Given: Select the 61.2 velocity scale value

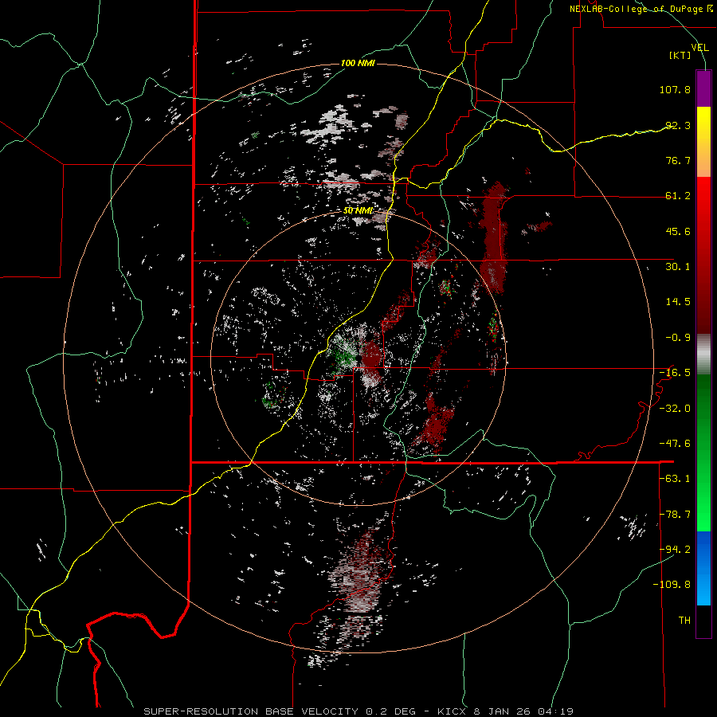Looking at the screenshot, I should [x=678, y=196].
